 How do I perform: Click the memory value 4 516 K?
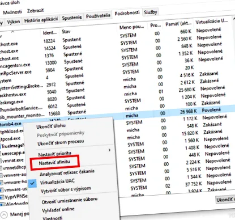[x=187, y=75]
